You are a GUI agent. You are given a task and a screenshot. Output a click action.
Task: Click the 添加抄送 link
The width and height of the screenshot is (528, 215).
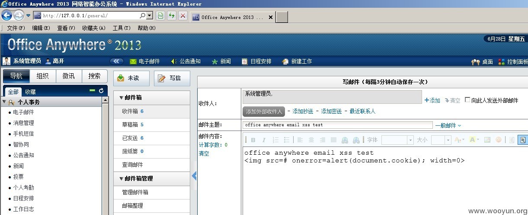click(x=303, y=111)
